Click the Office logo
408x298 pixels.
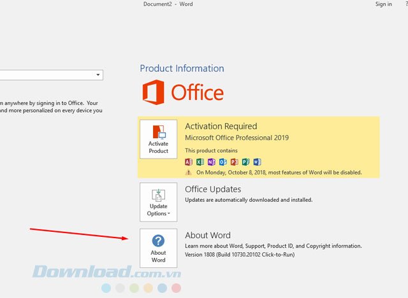point(183,92)
